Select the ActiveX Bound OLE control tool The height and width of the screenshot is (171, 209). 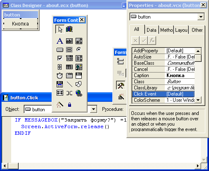pyautogui.click(x=60, y=84)
